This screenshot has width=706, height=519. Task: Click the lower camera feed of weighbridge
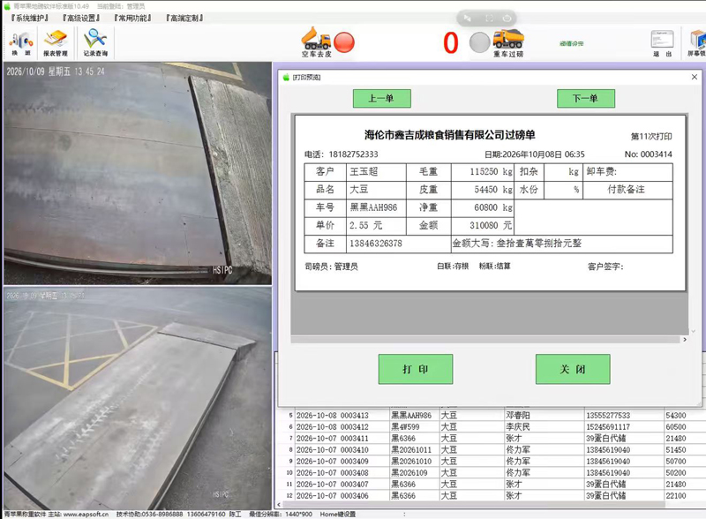coord(138,399)
